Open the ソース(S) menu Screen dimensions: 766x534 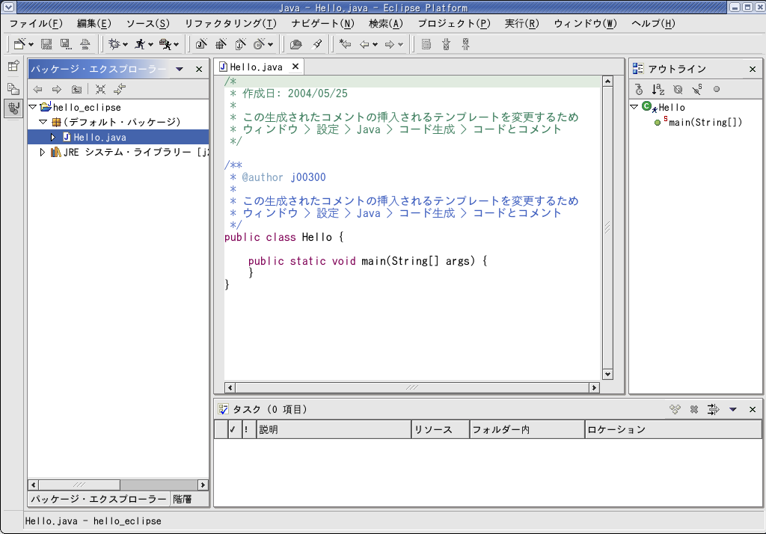(x=147, y=23)
